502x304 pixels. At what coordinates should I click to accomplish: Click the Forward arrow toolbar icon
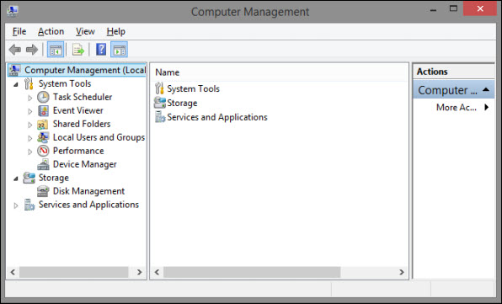(32, 50)
